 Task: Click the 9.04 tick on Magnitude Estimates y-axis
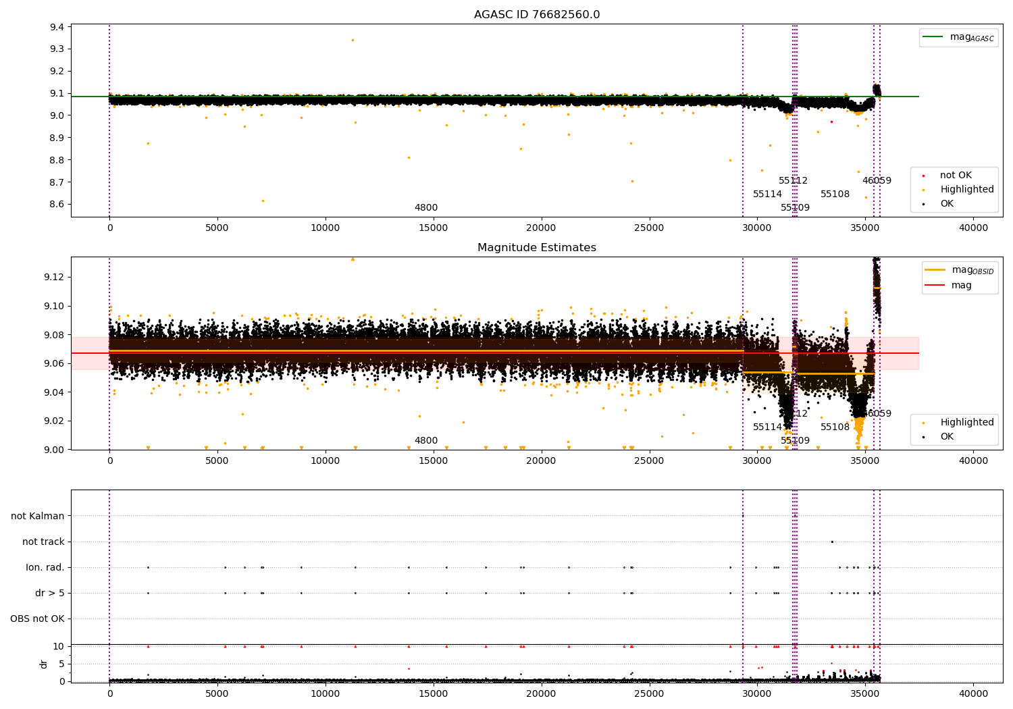tap(55, 392)
